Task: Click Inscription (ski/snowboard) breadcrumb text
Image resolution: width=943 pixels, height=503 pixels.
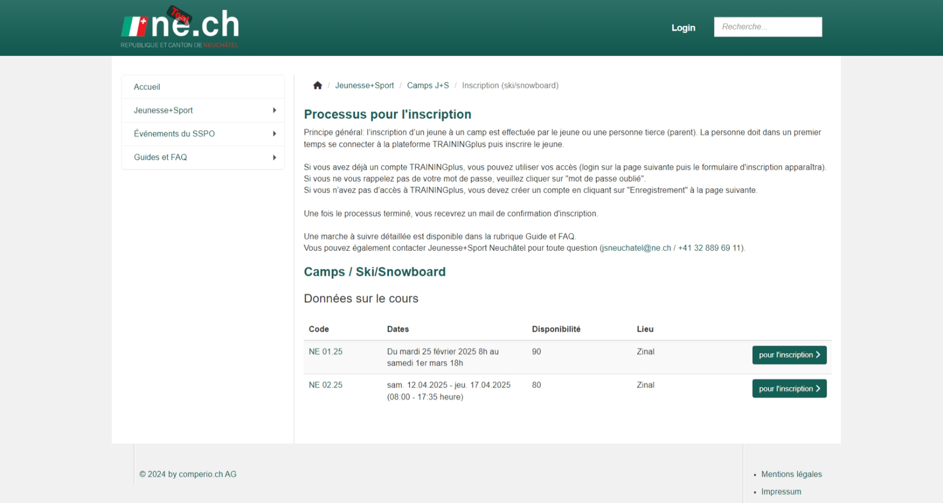Action: coord(510,85)
